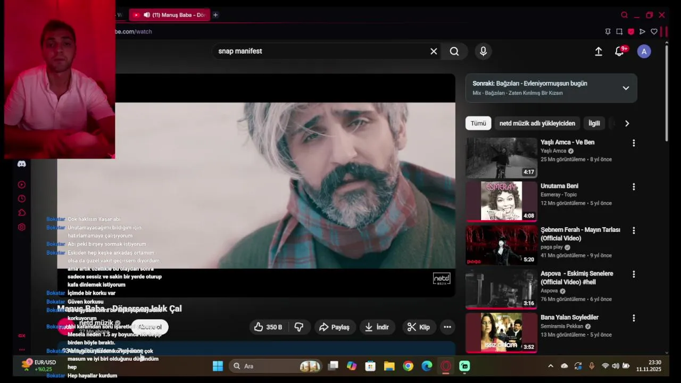Open more options for Şebnem Ferah - Mayın Tarlası
The image size is (681, 383).
[633, 230]
